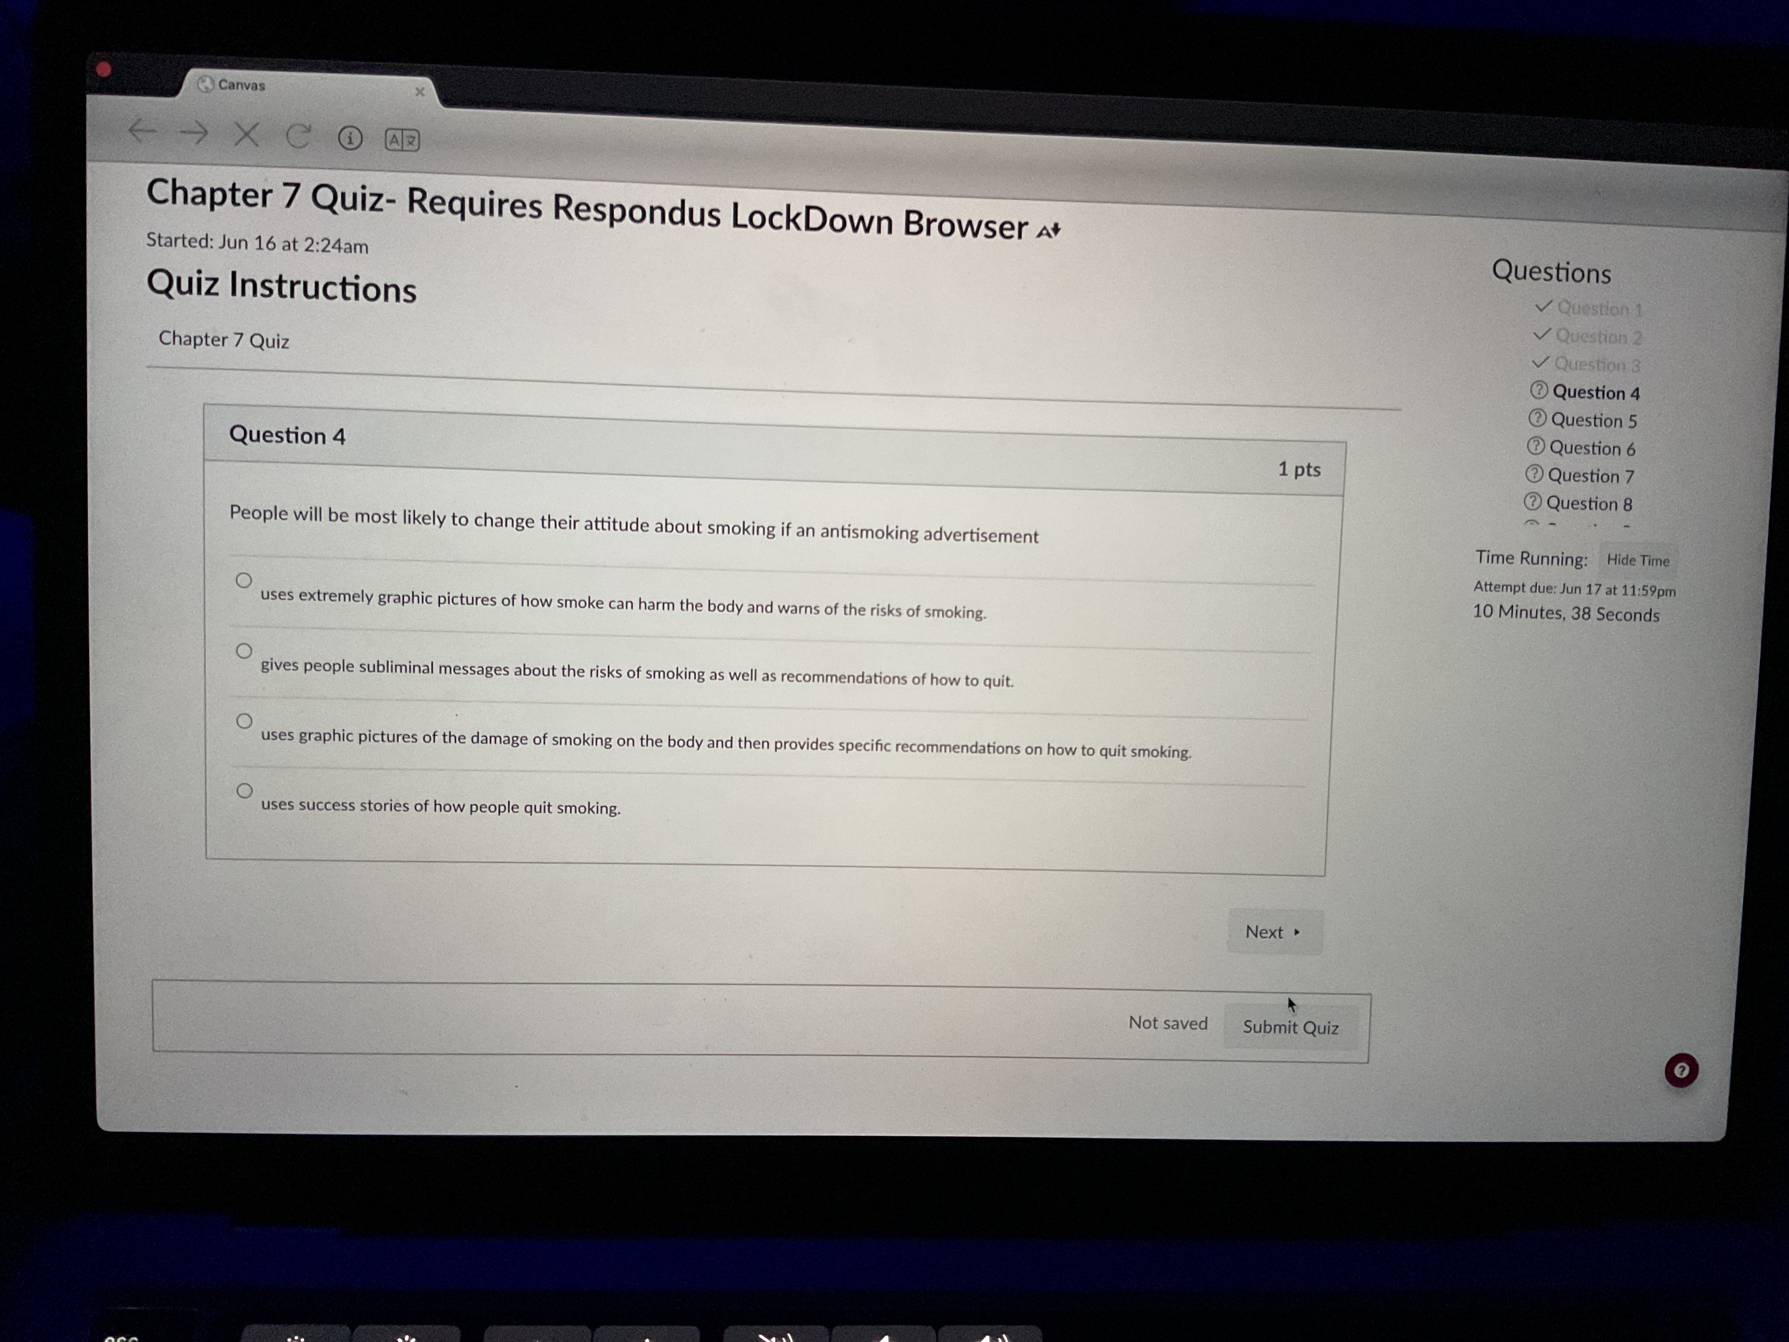The image size is (1789, 1342).
Task: Select the 'subliminal messages' answer option
Action: pyautogui.click(x=244, y=651)
